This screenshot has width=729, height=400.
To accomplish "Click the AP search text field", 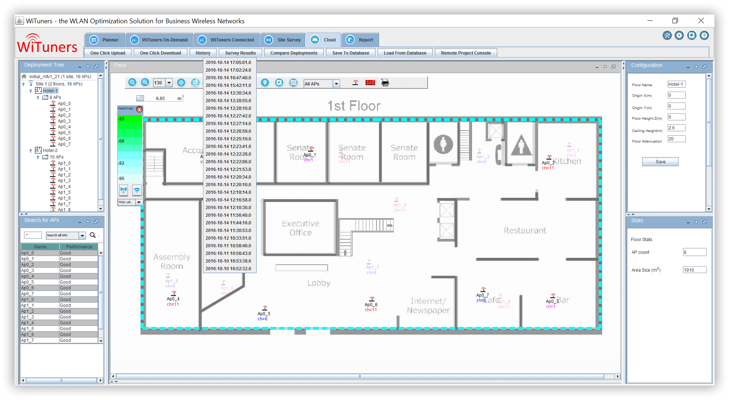I will click(x=33, y=235).
